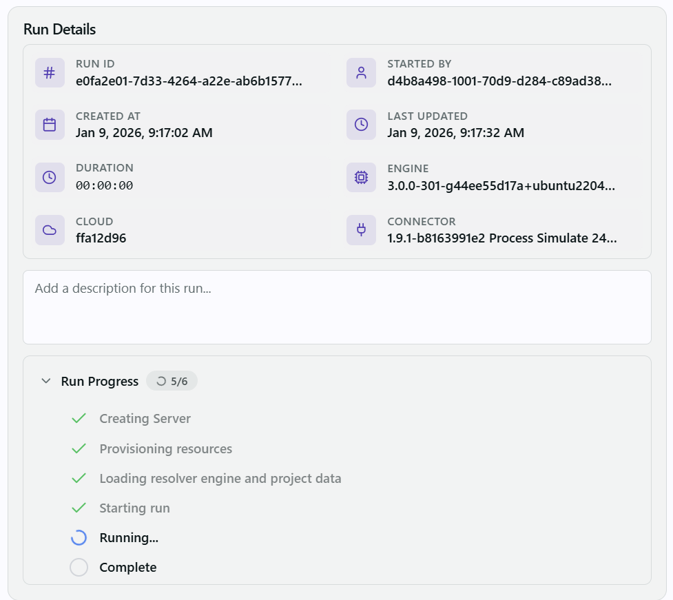Screen dimensions: 673x600
Task: Click the chip icon beside Engine
Action: tap(361, 177)
